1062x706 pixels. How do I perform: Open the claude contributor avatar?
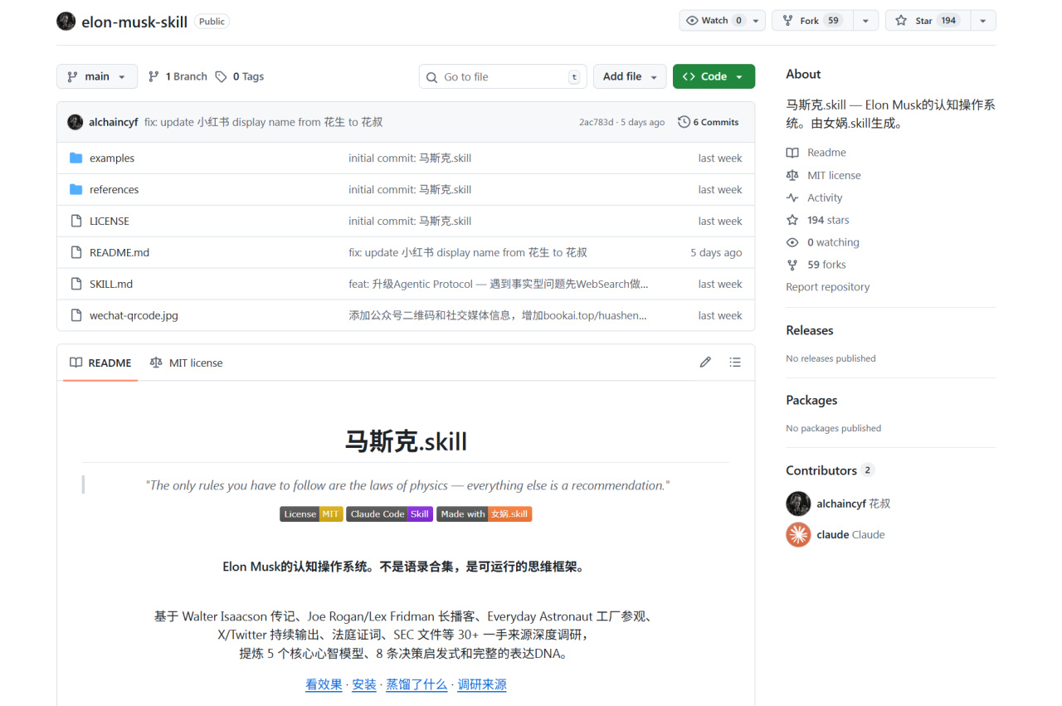tap(798, 535)
